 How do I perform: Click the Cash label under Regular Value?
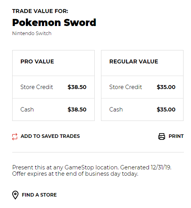(x=116, y=110)
